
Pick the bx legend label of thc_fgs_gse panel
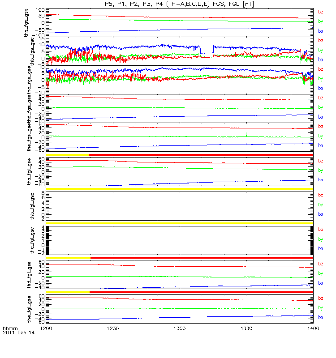(321, 88)
